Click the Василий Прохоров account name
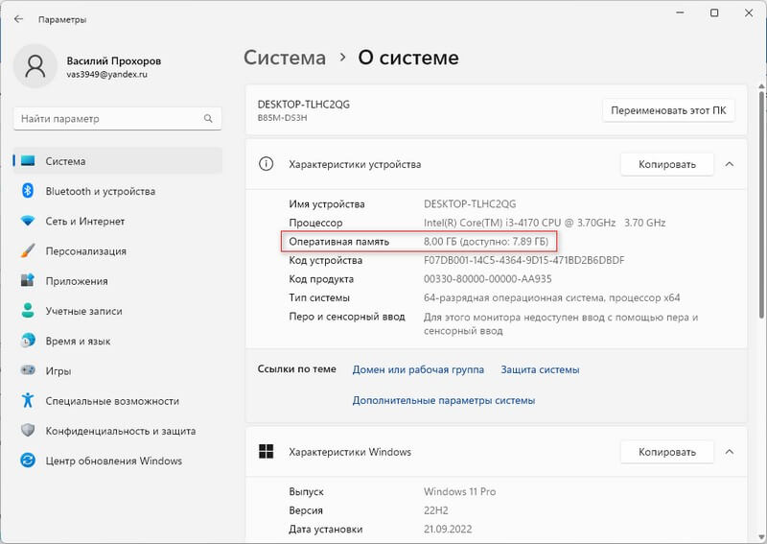This screenshot has width=767, height=544. (113, 60)
